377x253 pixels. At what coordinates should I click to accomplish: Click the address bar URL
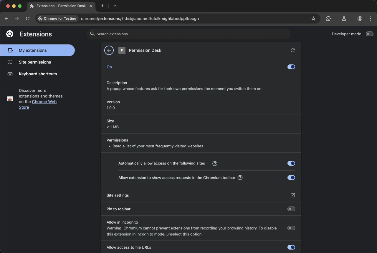coord(140,19)
